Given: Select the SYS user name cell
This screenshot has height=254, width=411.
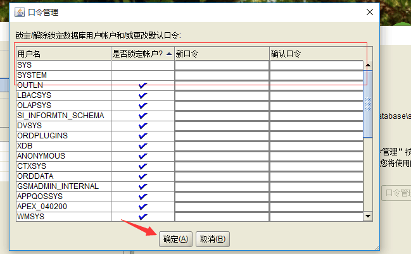Looking at the screenshot, I should pos(64,66).
